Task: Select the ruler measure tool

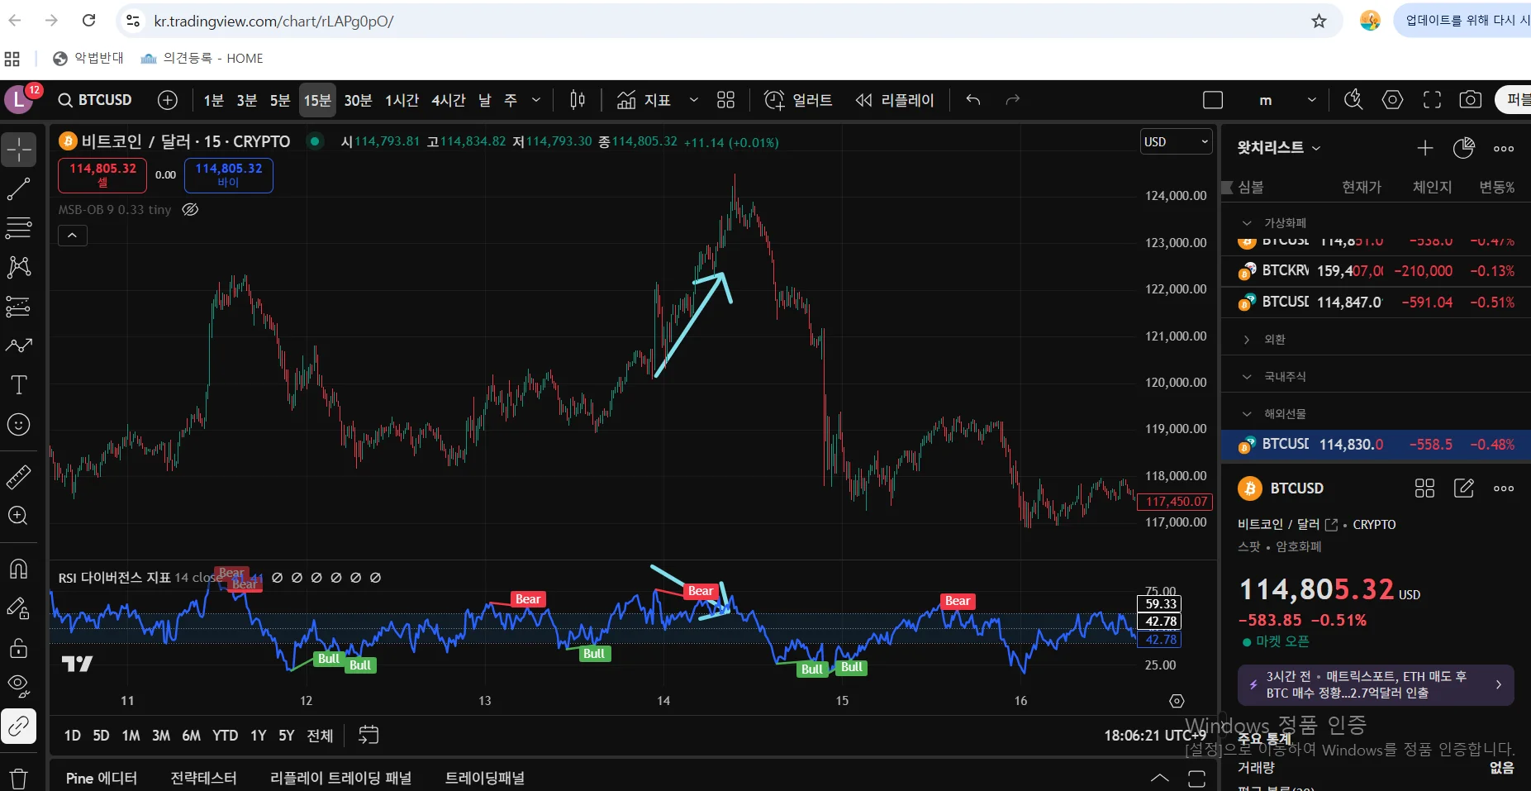Action: (x=18, y=476)
